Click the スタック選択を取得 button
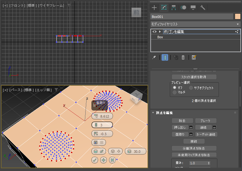This screenshot has height=171, width=242. 194,77
